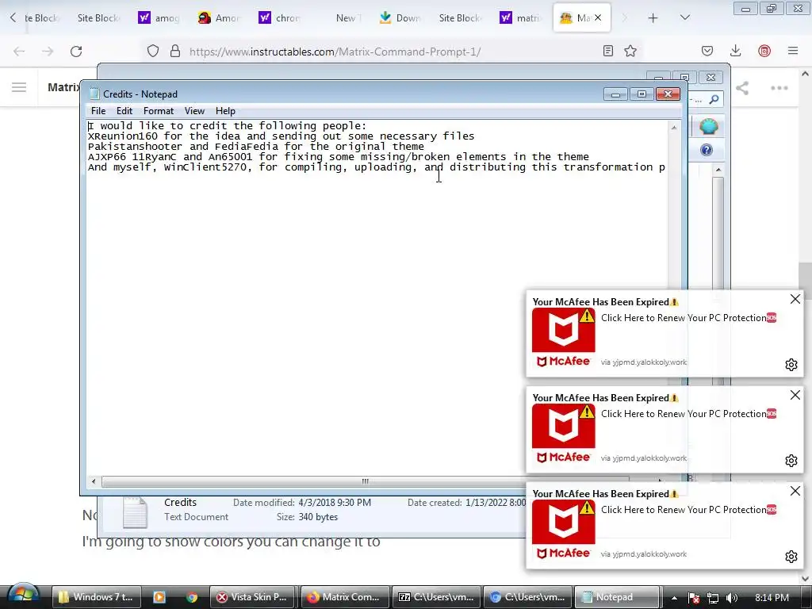Open the Notepad Help menu

(x=225, y=111)
